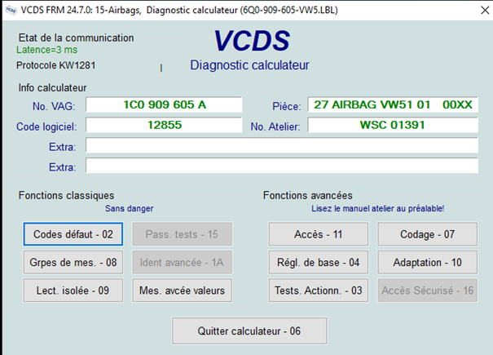Viewport: 493px width, 355px height.
Task: Click the Code logiciel field 12855
Action: (164, 125)
